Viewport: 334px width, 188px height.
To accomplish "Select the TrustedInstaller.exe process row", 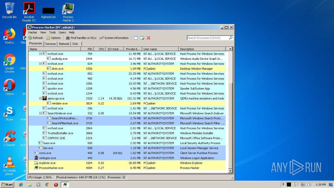I will tap(127, 133).
